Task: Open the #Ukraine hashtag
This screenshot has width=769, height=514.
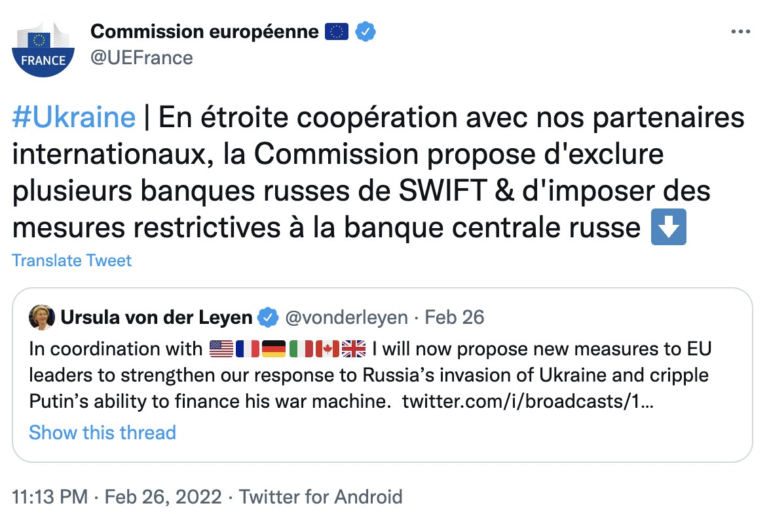Action: [73, 118]
